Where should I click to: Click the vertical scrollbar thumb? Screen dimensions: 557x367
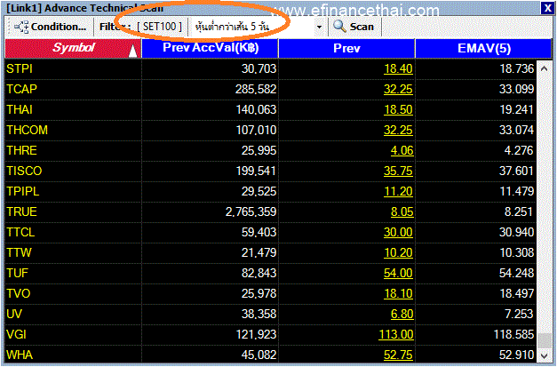(545, 340)
